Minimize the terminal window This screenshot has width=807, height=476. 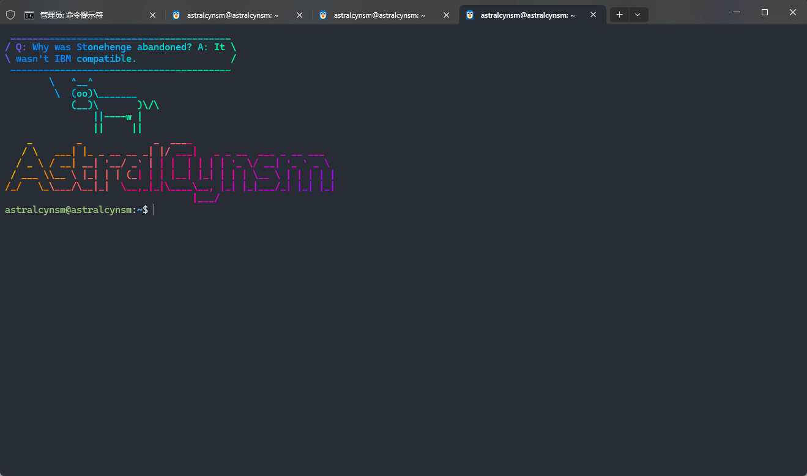(x=737, y=12)
